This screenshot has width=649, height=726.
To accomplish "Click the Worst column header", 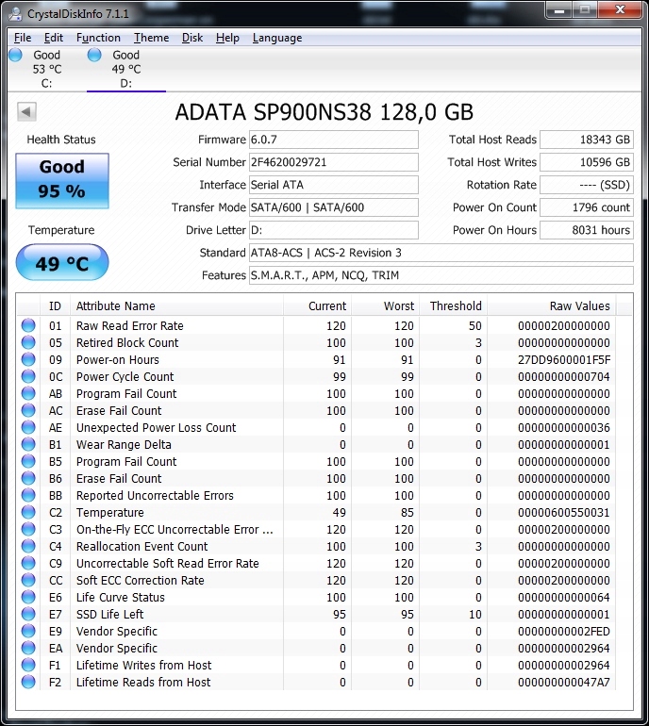I will [386, 306].
